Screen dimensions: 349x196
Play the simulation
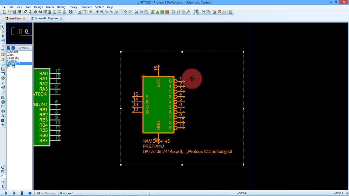6,193
